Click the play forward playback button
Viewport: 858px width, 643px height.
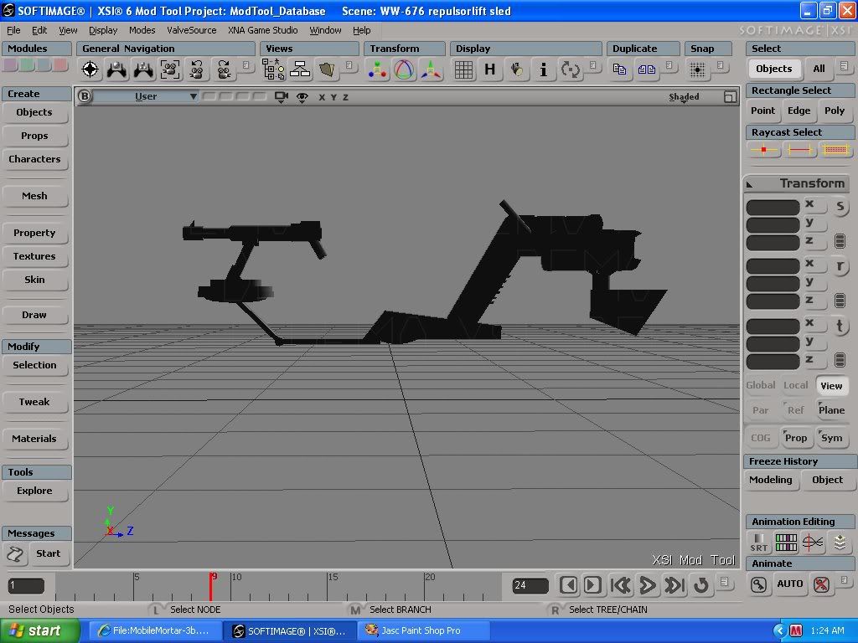pyautogui.click(x=648, y=585)
